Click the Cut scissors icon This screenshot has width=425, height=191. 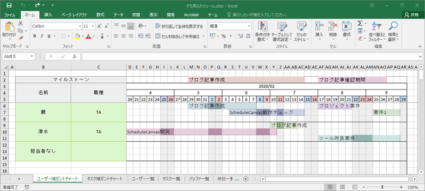click(x=21, y=24)
